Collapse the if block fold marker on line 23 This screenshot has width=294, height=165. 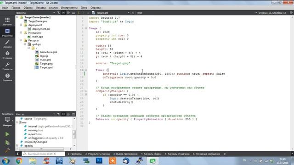[x=86, y=94]
